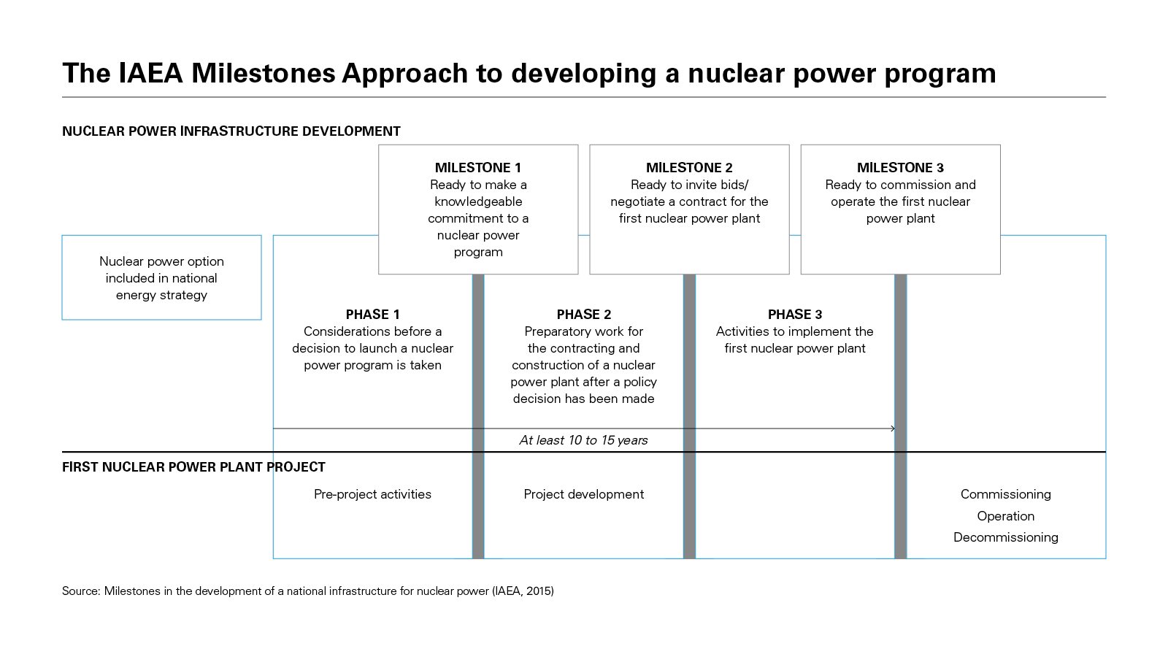
Task: Click the 'At least 10 to 15 years' label
Action: click(x=583, y=440)
